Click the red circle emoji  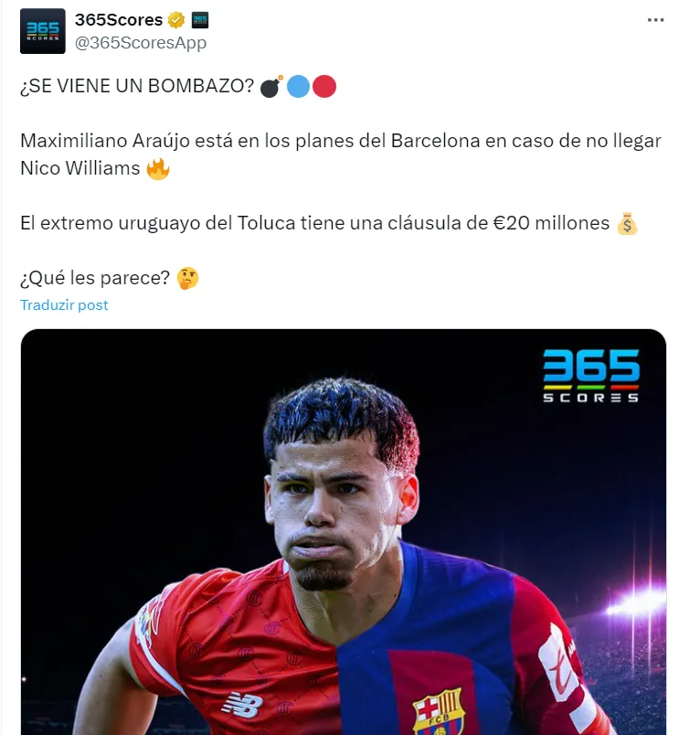[324, 86]
